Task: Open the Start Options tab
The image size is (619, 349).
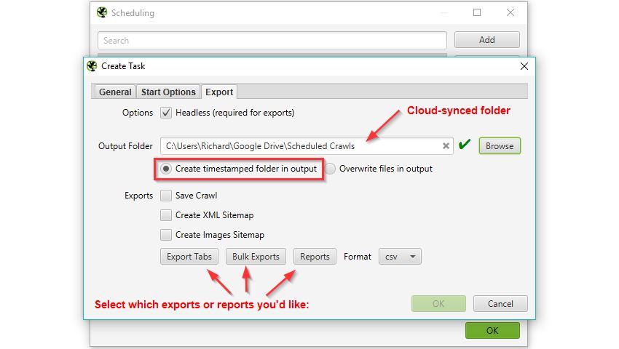Action: (x=168, y=92)
